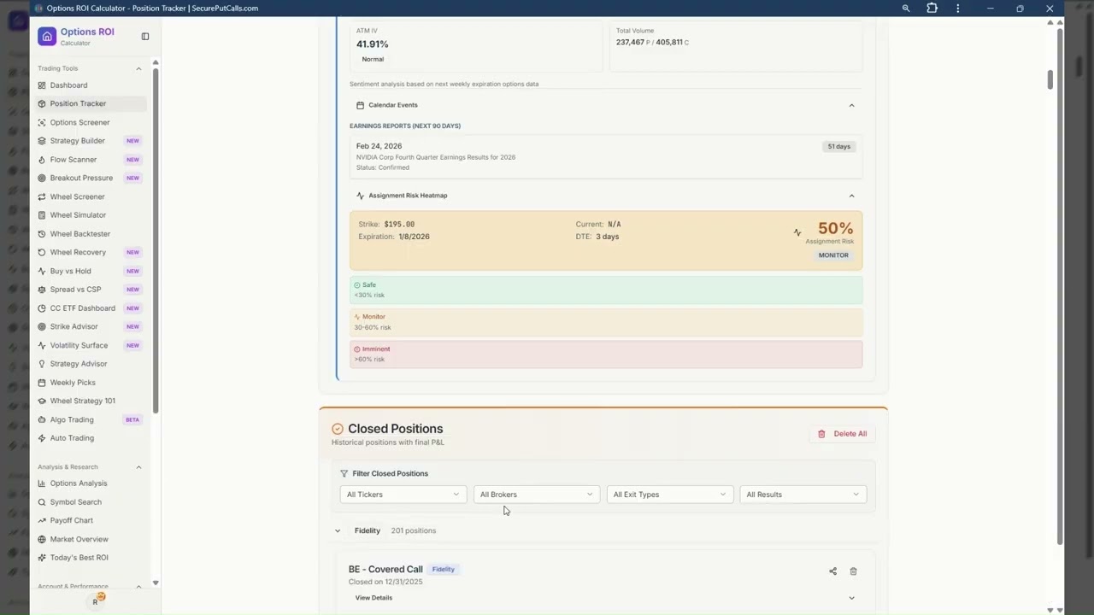Click the browser zoom magnifier icon
This screenshot has width=1094, height=615.
(x=906, y=9)
